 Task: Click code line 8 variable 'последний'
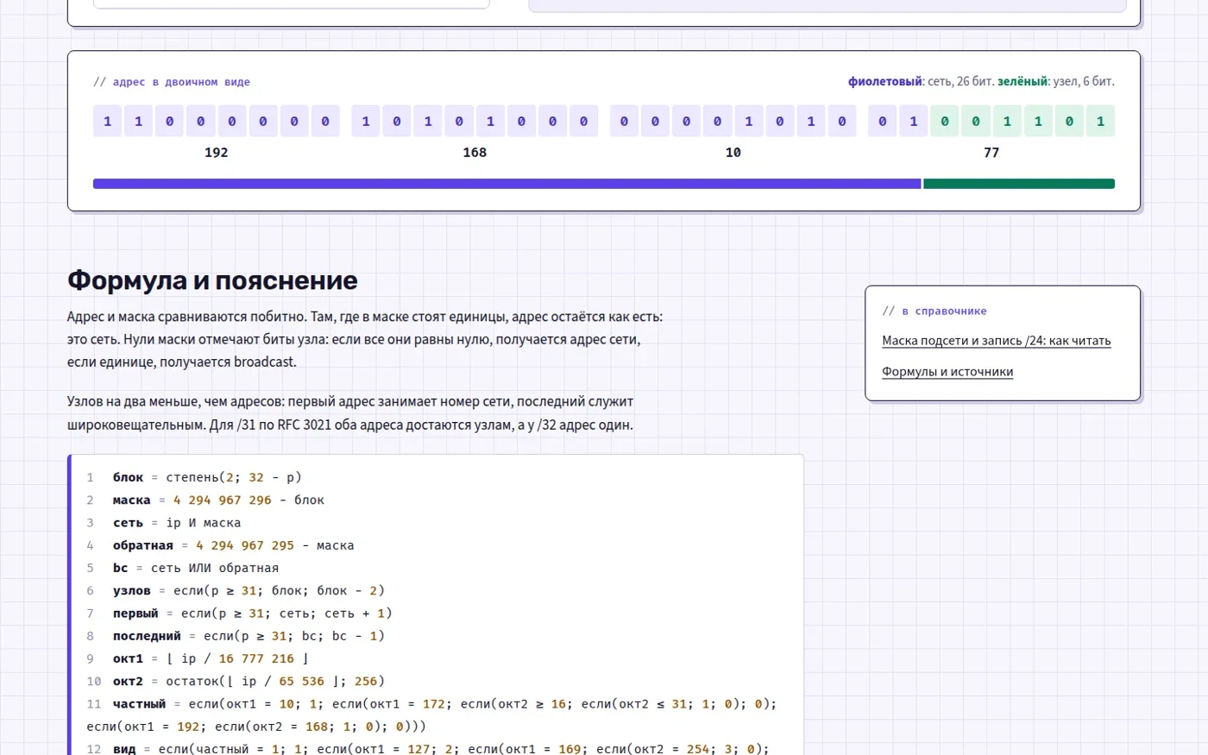(x=147, y=636)
